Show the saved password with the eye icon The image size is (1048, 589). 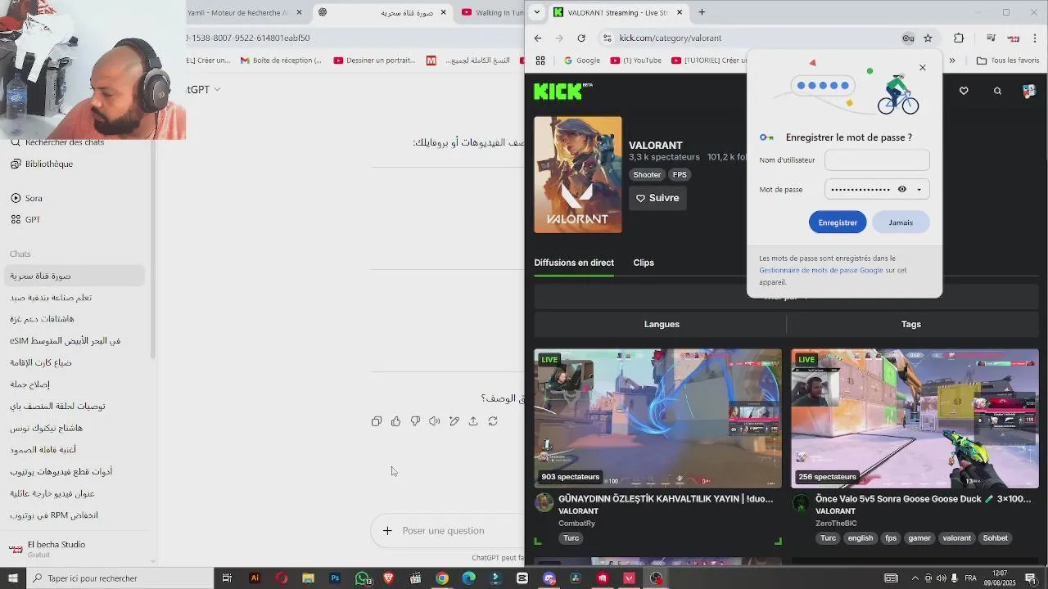coord(902,190)
